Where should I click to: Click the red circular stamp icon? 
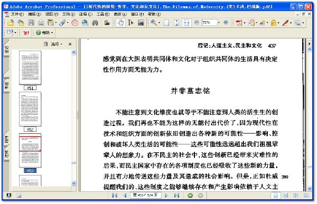74,23
